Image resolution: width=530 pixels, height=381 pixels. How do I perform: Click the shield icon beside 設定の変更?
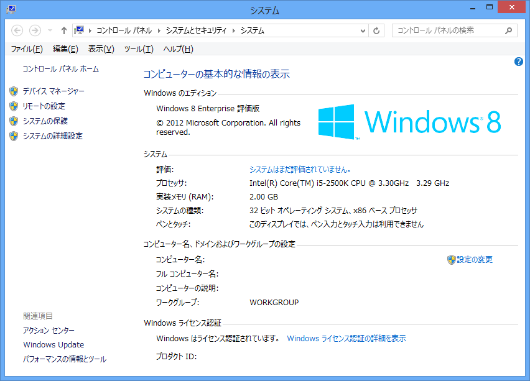[452, 260]
